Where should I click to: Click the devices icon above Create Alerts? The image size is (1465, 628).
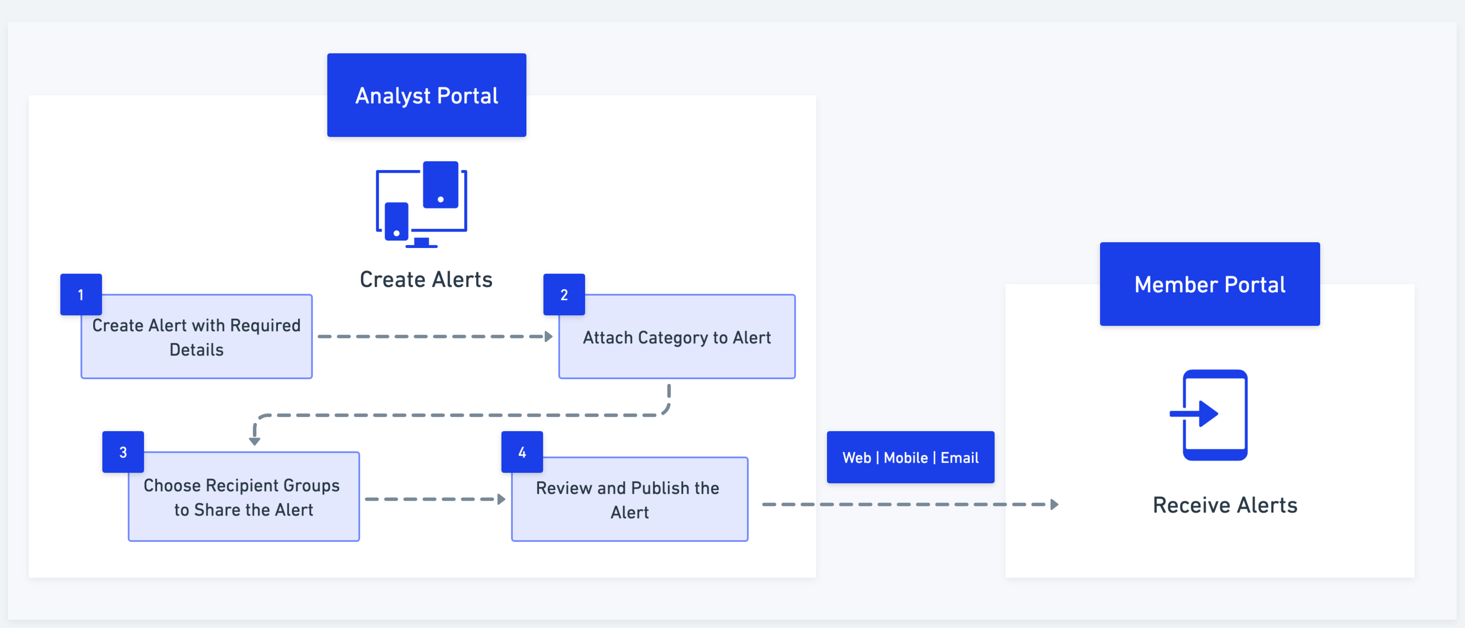421,205
